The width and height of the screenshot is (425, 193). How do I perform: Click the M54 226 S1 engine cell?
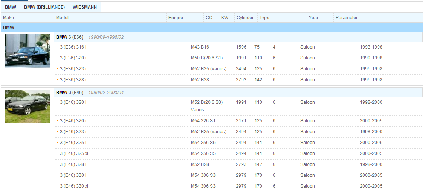[203, 121]
